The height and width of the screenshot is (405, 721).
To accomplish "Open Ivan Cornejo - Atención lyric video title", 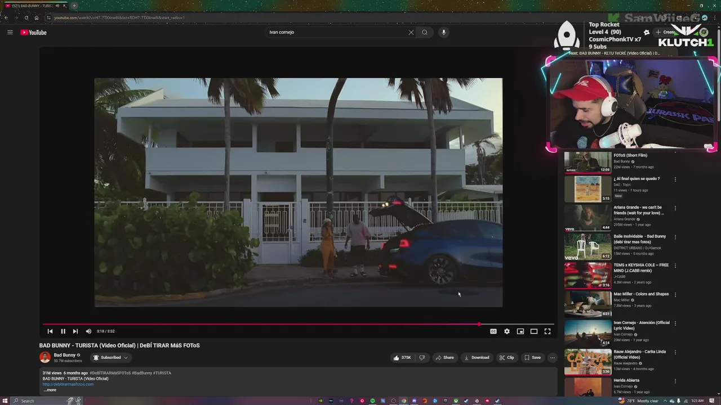I will [x=642, y=325].
